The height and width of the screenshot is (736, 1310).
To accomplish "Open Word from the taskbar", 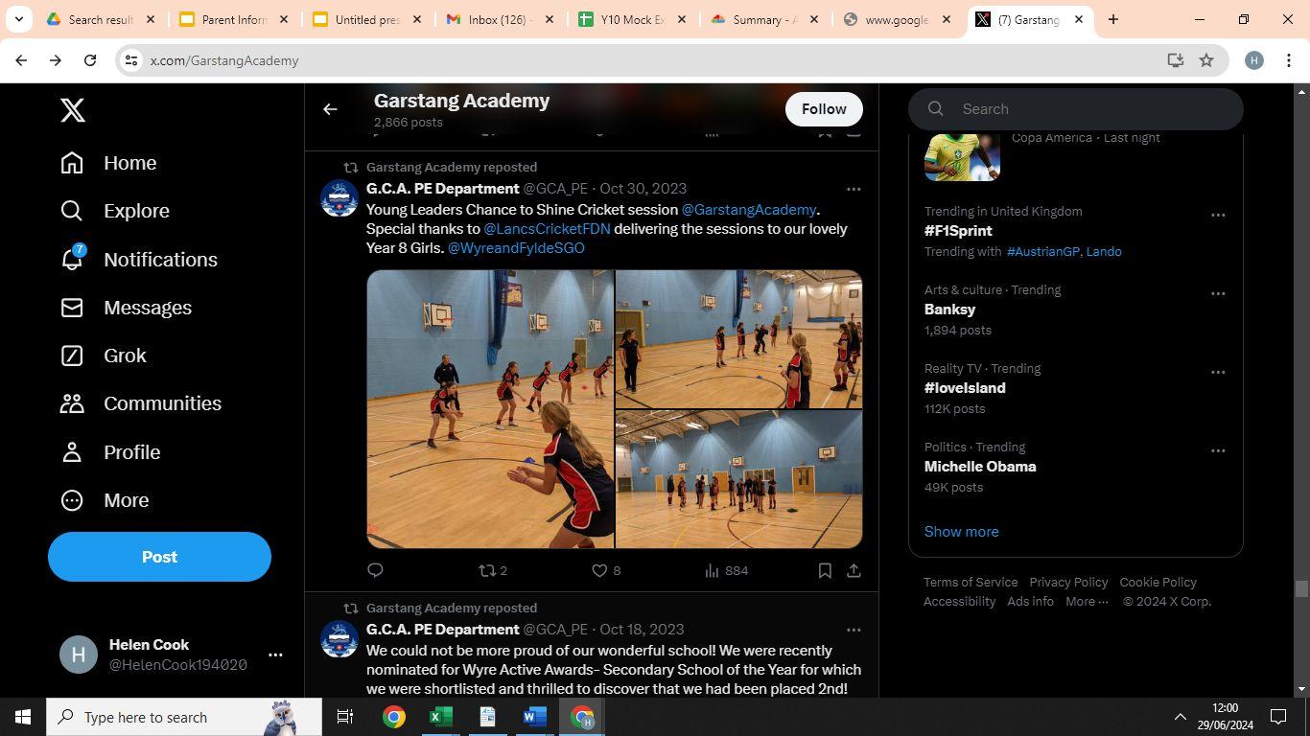I will click(534, 717).
